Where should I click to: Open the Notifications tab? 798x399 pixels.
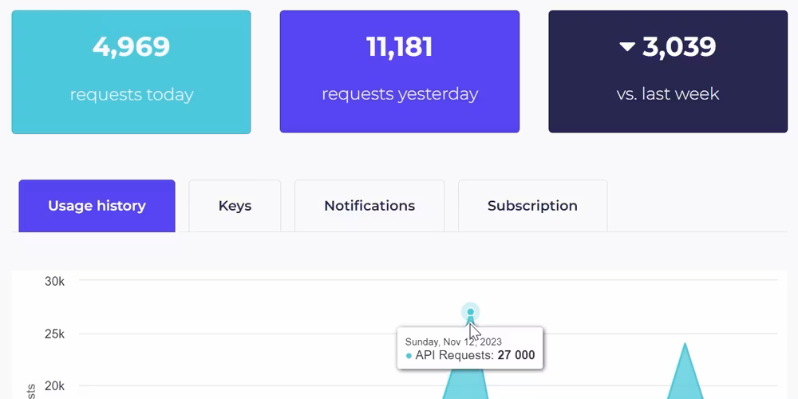pos(369,206)
